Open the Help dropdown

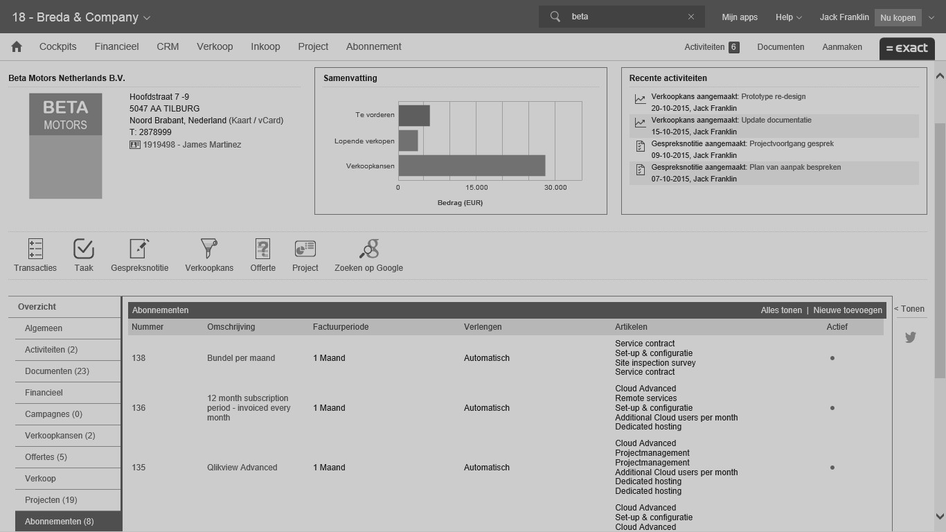point(788,17)
